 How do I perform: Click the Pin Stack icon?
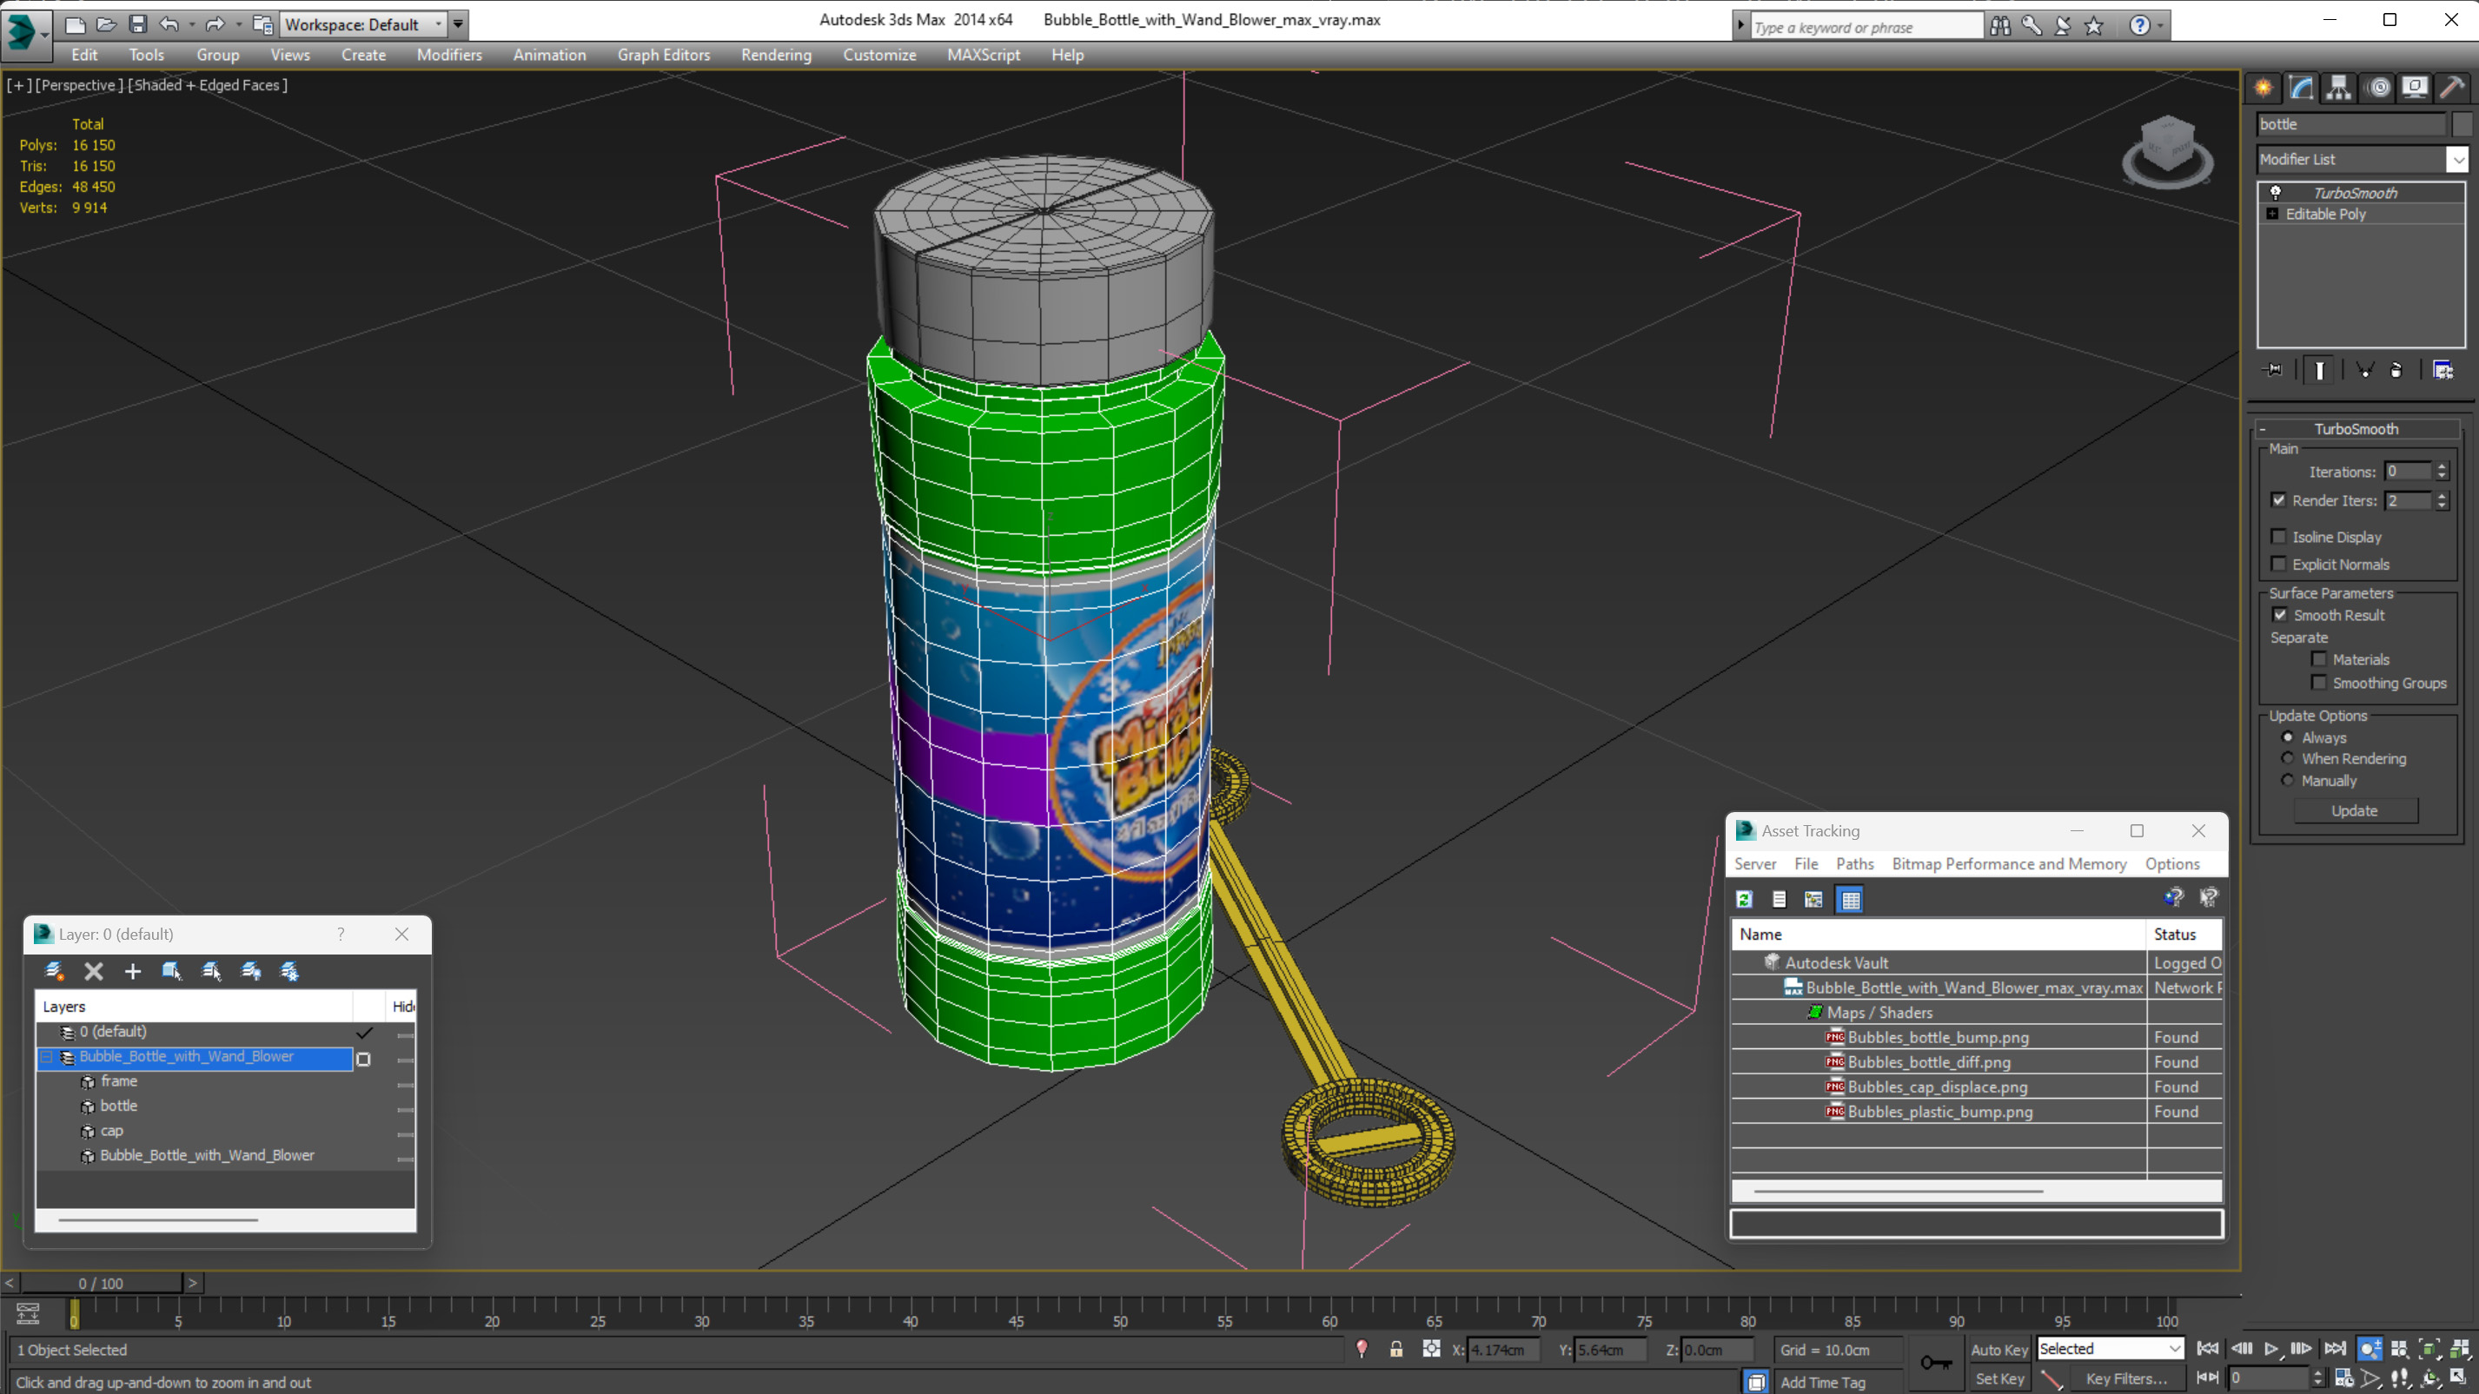[x=2273, y=370]
